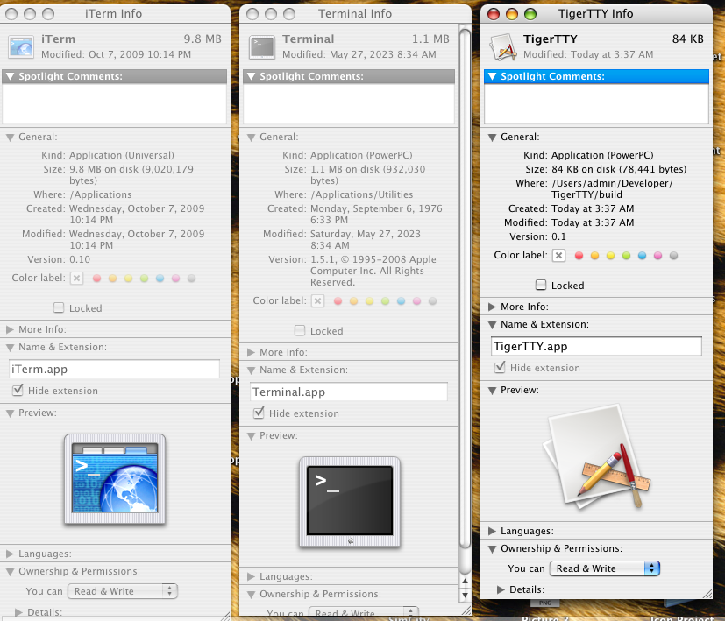Choose orange color label in TigerTTY Info

(x=594, y=256)
